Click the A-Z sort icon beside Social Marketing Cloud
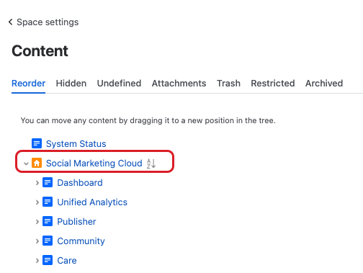This screenshot has width=363, height=273. pyautogui.click(x=151, y=164)
